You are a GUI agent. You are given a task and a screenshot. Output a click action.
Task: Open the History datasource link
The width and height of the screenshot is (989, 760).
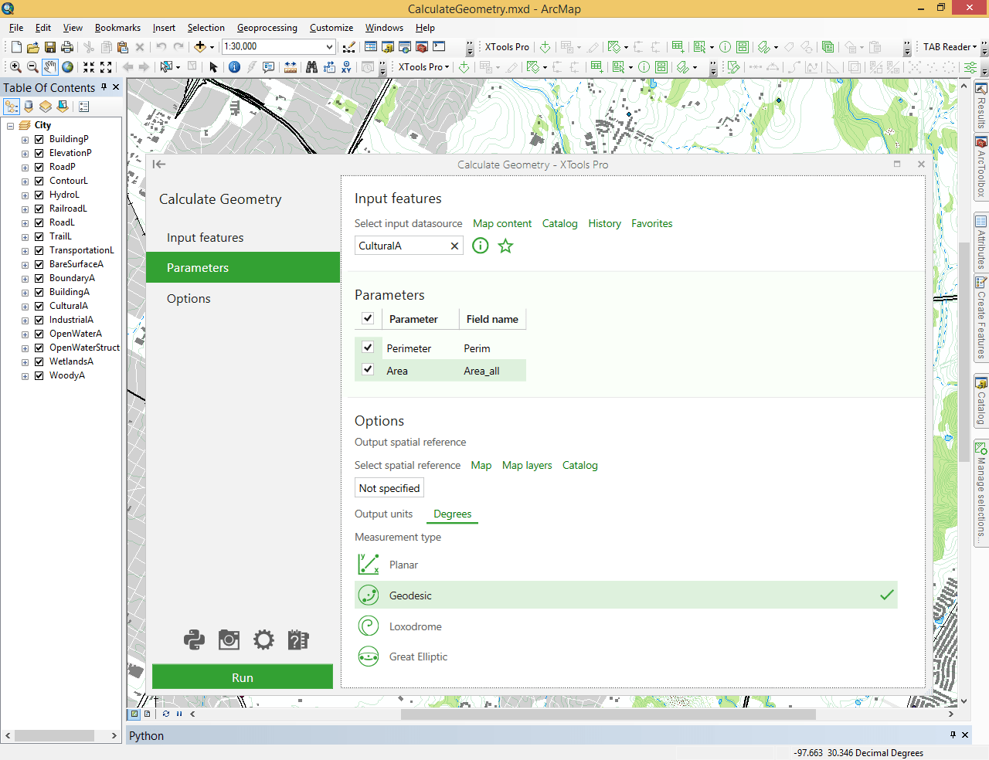604,224
